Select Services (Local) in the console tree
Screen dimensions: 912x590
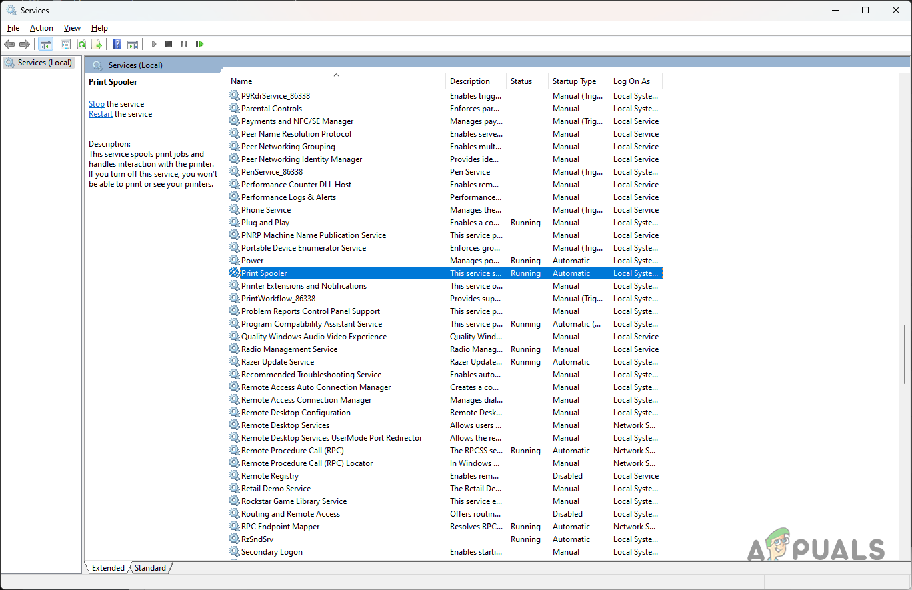click(x=44, y=63)
